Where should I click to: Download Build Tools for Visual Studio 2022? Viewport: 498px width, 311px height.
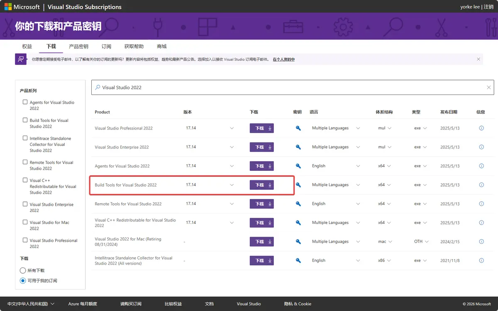point(262,185)
